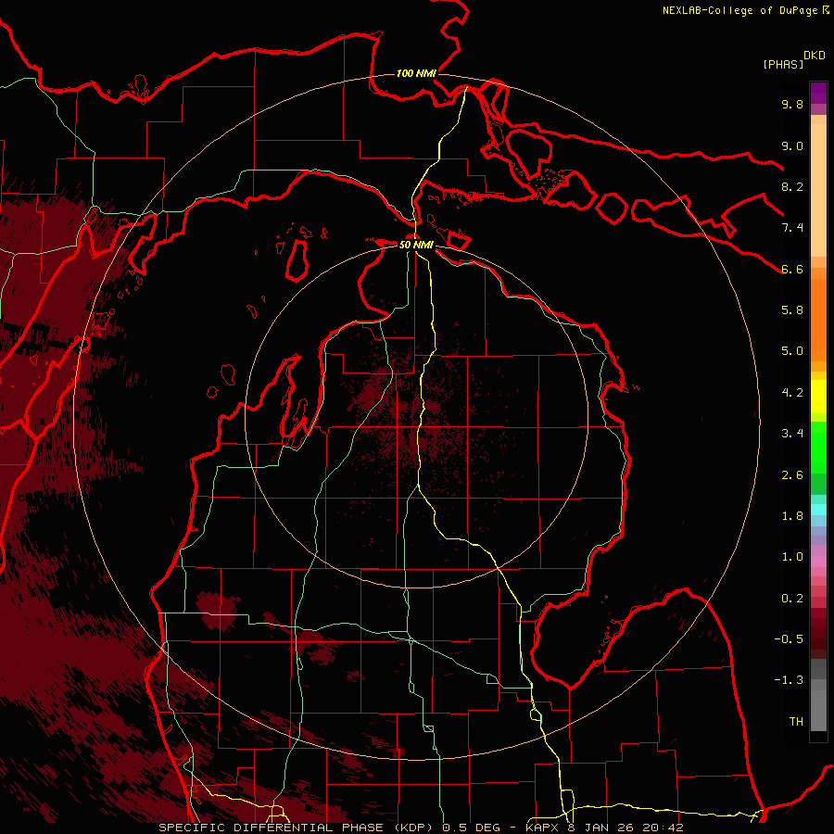This screenshot has width=834, height=834.
Task: Click the 9.0 legend value
Action: tap(792, 145)
